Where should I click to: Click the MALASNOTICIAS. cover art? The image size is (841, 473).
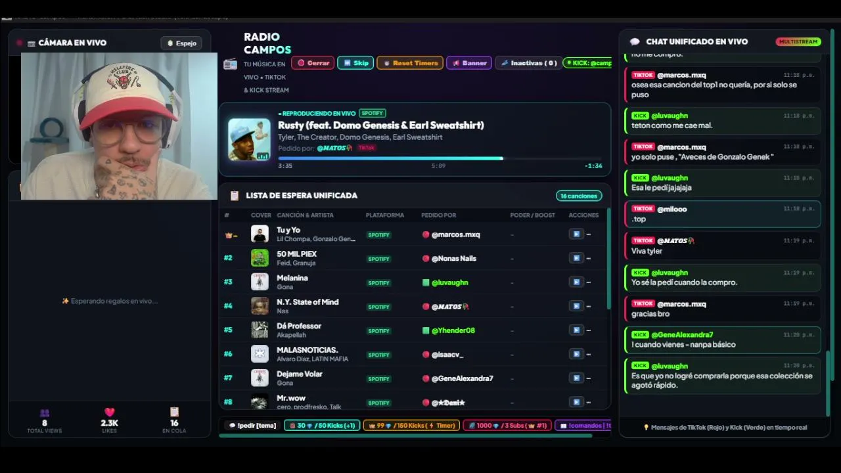pyautogui.click(x=260, y=354)
